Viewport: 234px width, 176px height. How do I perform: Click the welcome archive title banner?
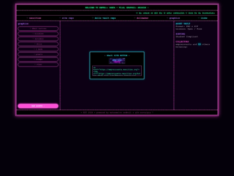point(117,8)
